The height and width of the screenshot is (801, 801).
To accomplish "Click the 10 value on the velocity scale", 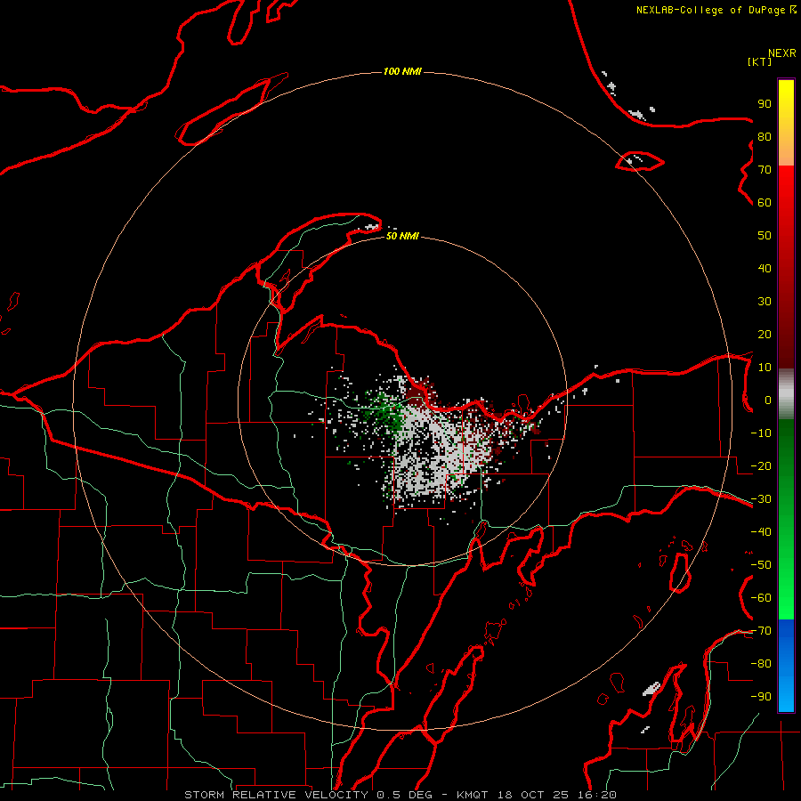I will pyautogui.click(x=765, y=368).
